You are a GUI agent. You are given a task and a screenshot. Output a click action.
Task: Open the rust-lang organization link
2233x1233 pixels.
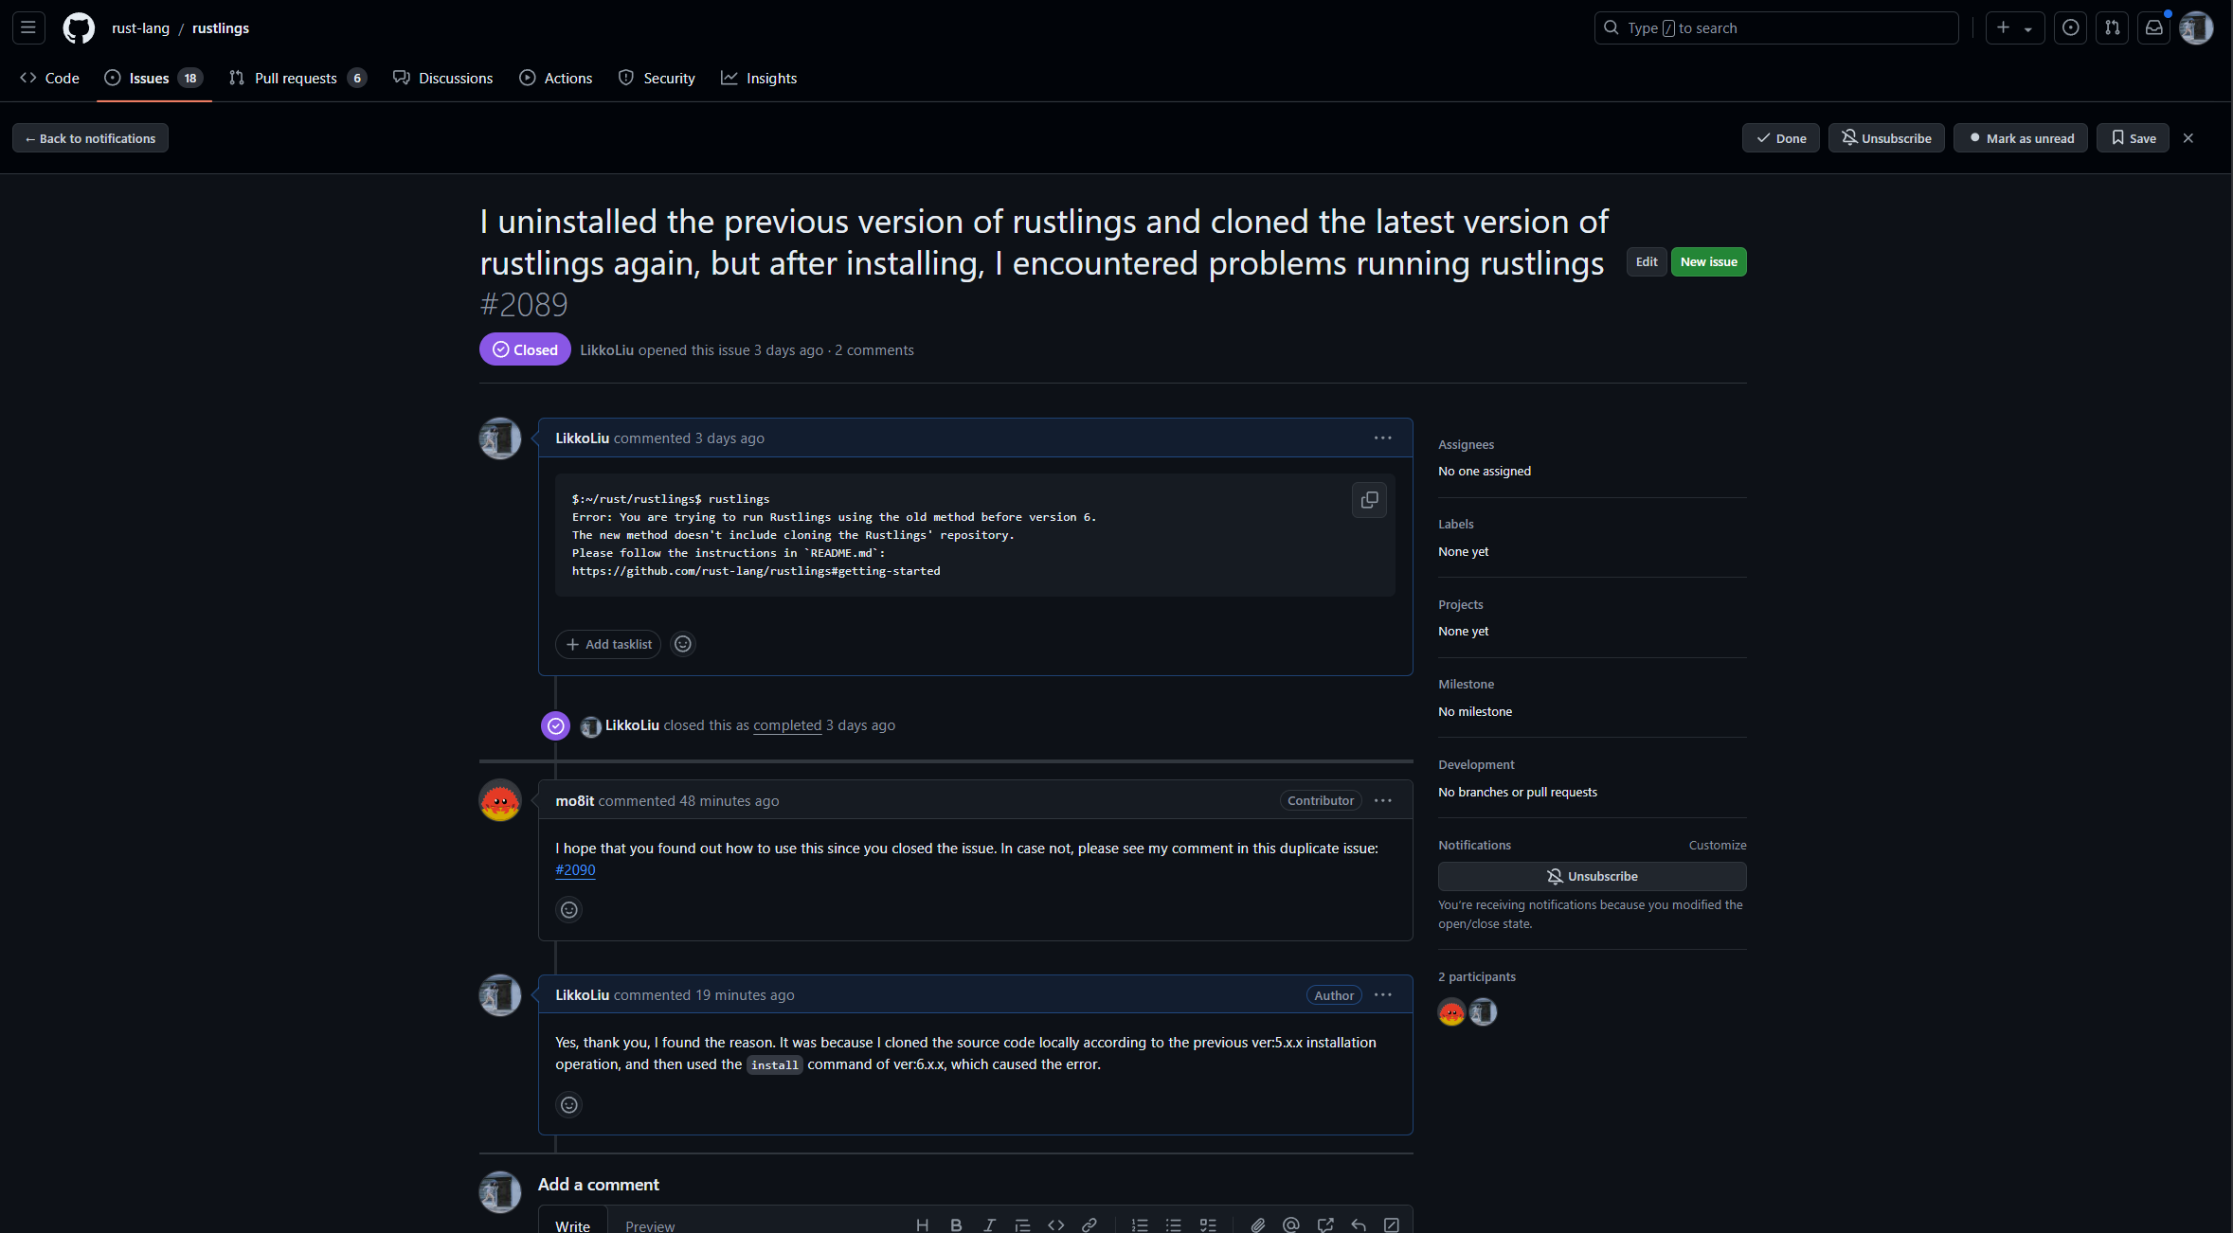coord(140,27)
